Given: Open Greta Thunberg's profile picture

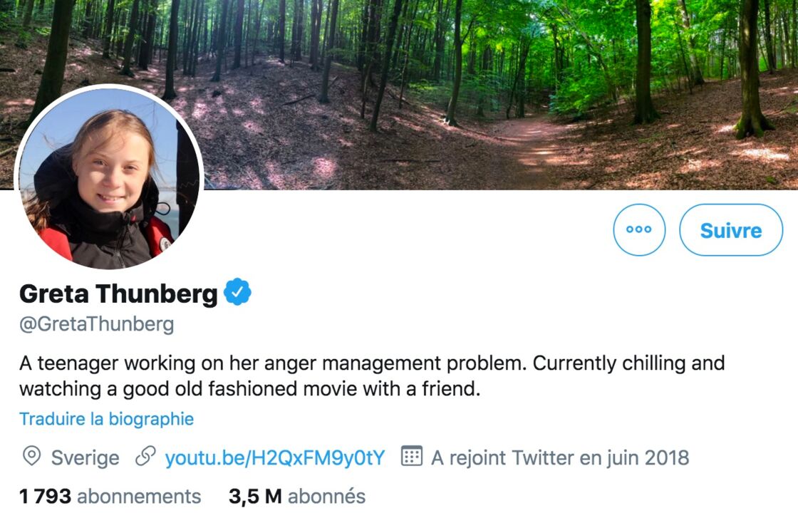Looking at the screenshot, I should (110, 178).
